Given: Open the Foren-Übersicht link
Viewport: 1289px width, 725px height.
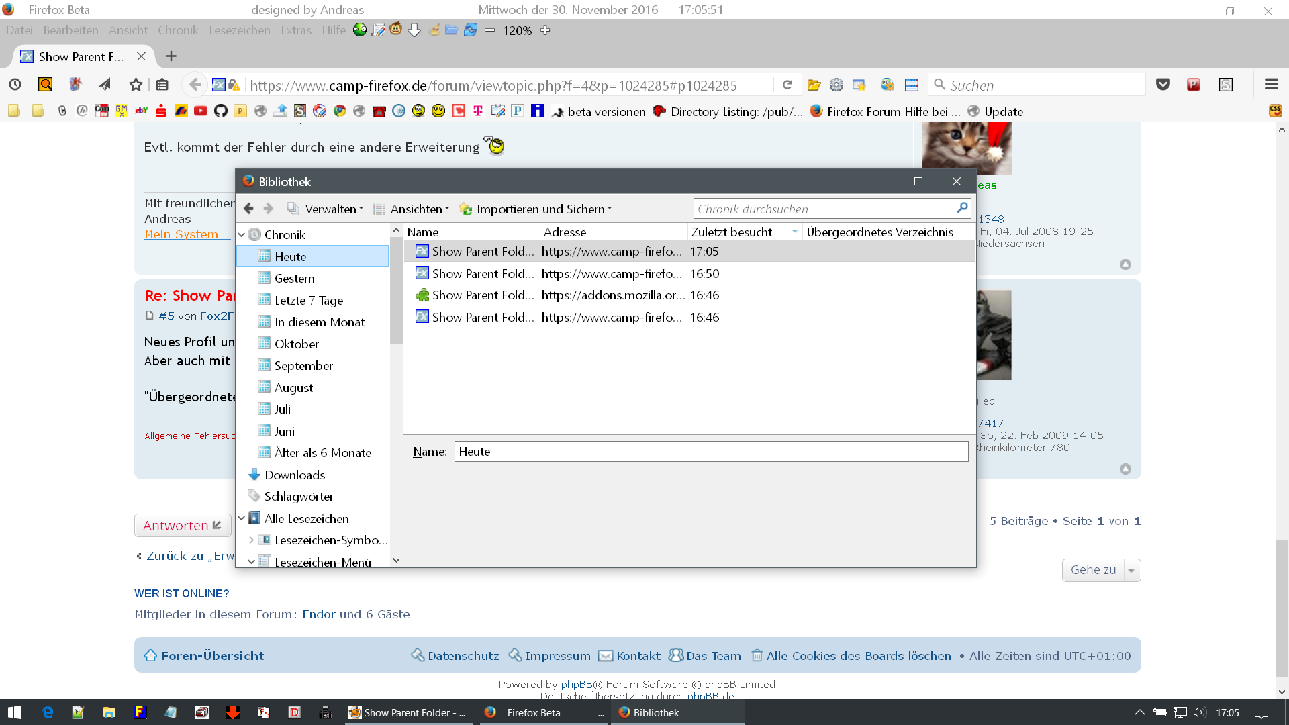Looking at the screenshot, I should pyautogui.click(x=212, y=656).
